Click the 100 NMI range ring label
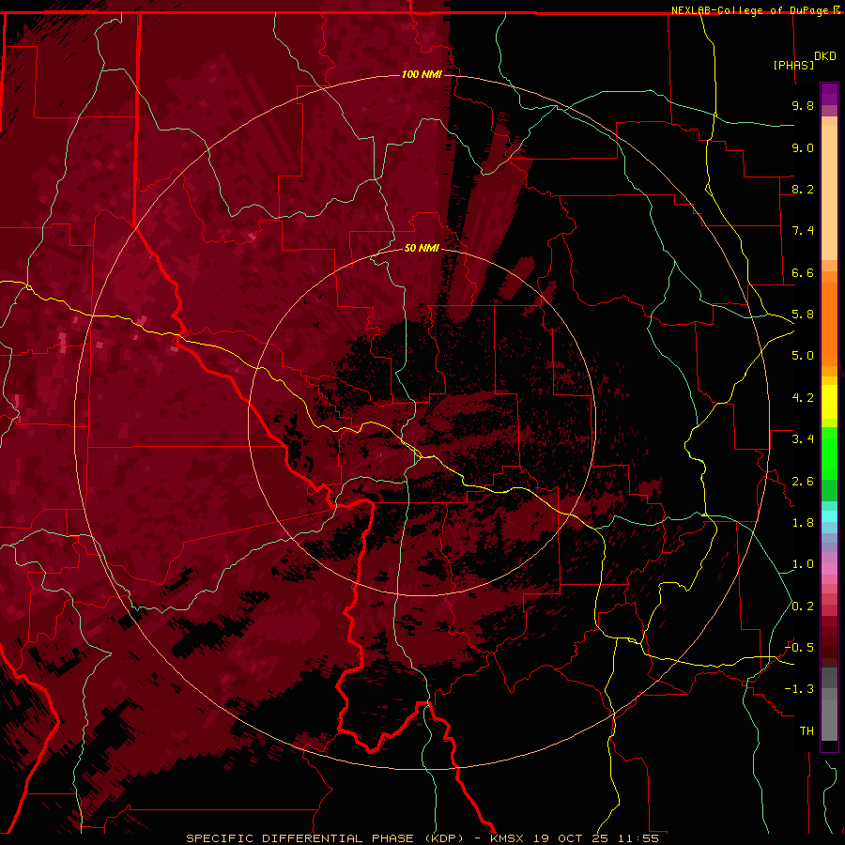Viewport: 845px width, 845px height. tap(422, 74)
